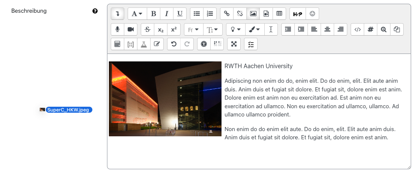Click the paste special clipboard icon
Screen dimensions: 416x173
[397, 29]
